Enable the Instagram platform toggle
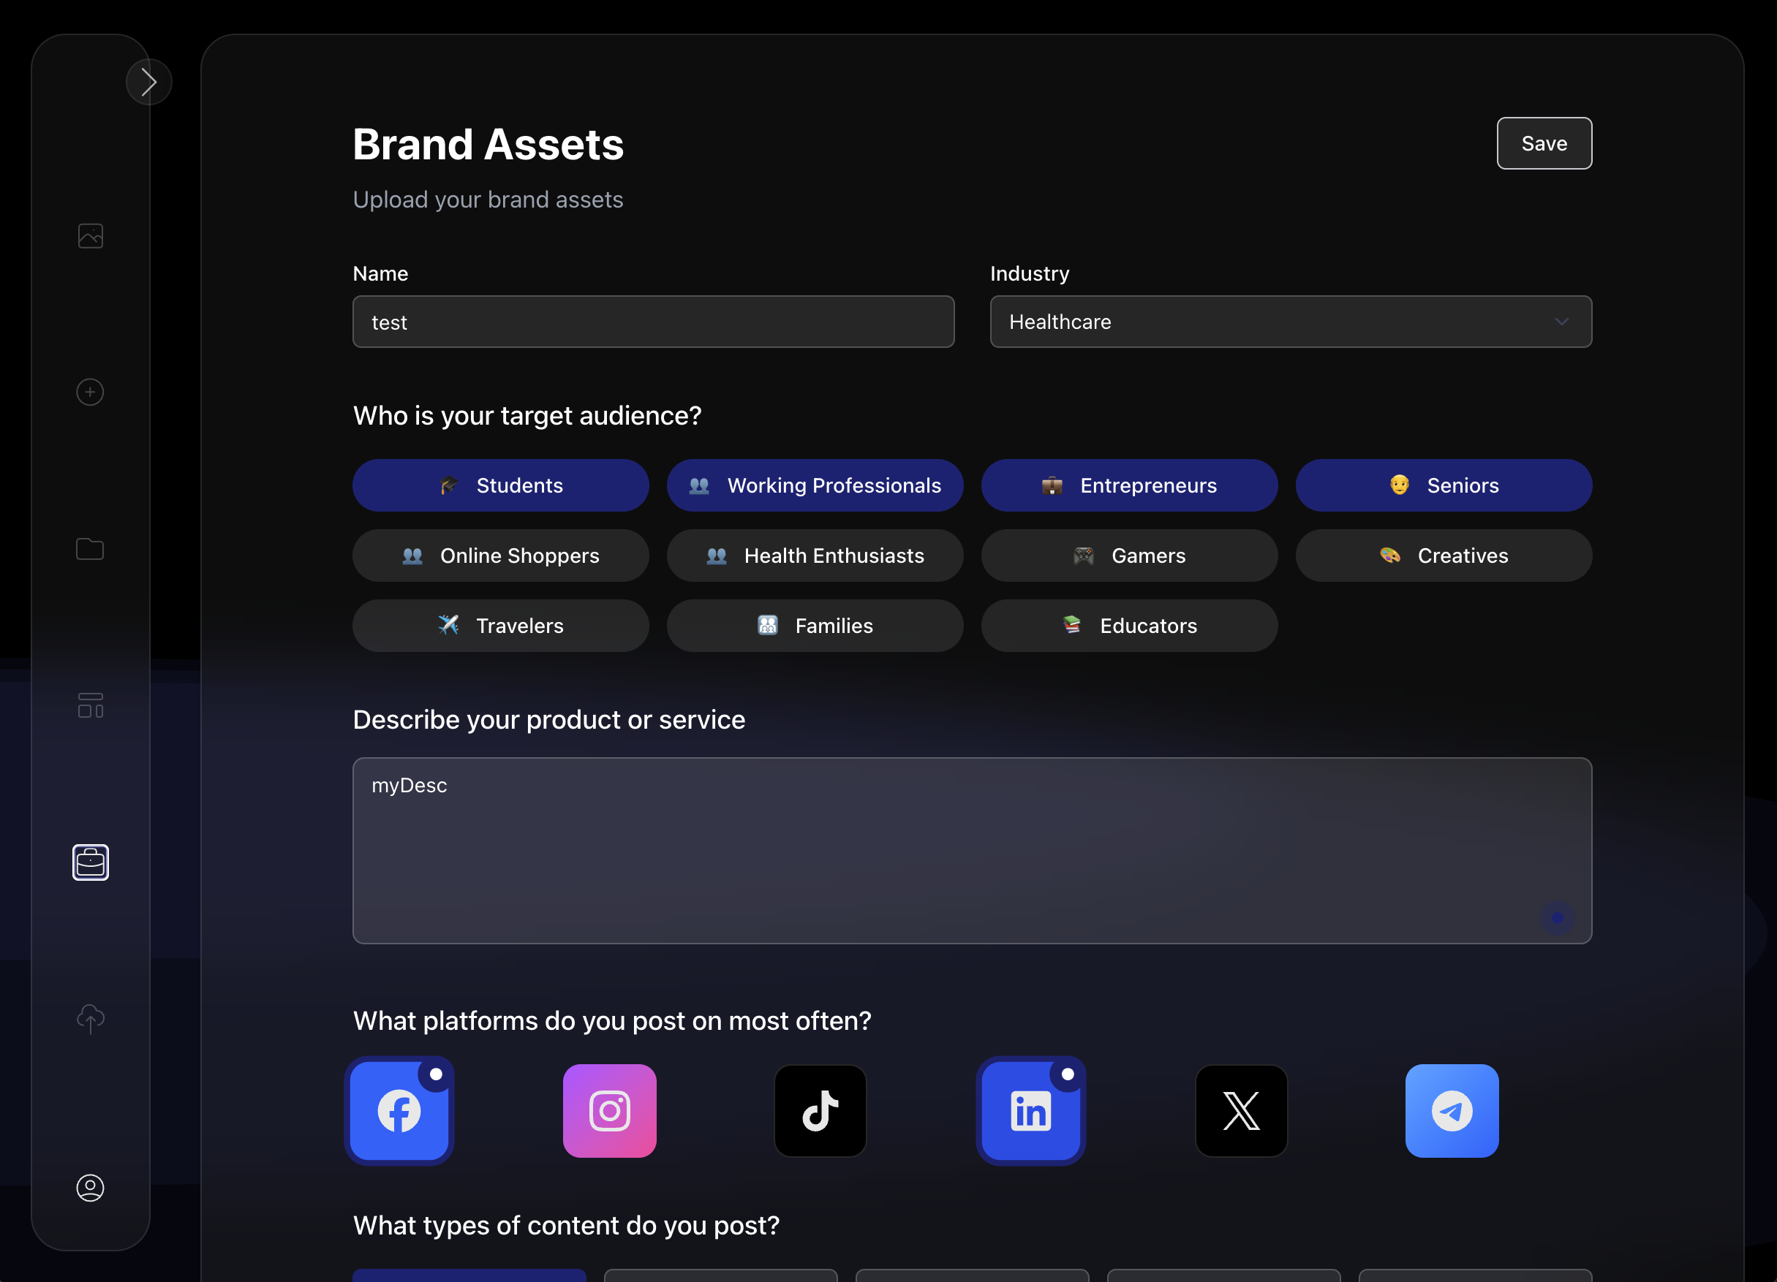 [x=610, y=1110]
